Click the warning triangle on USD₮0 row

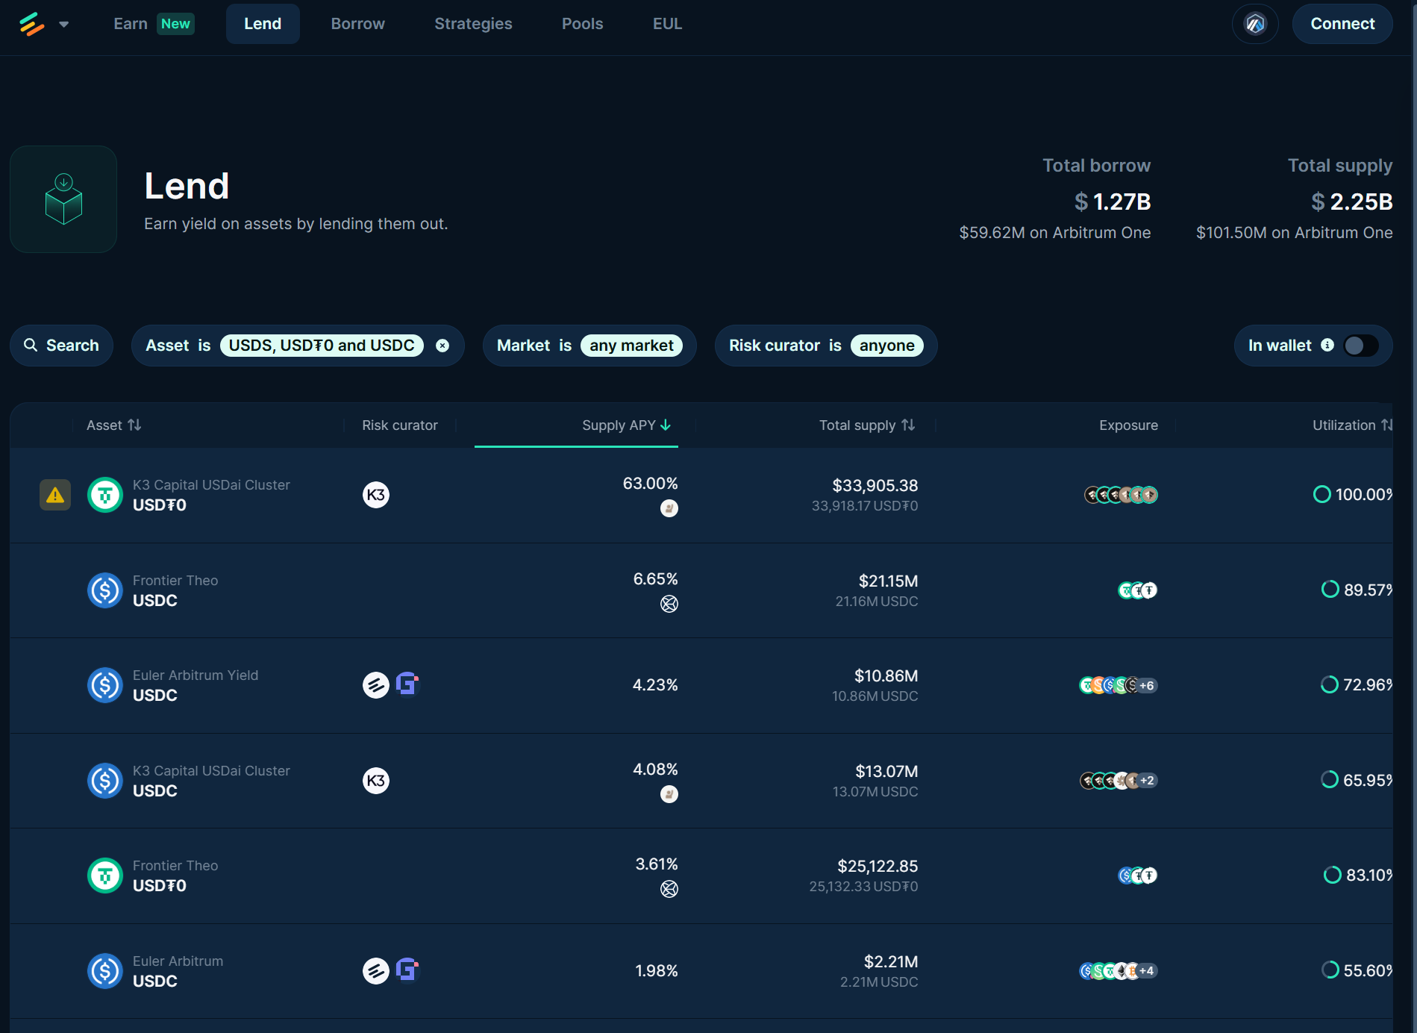tap(55, 495)
